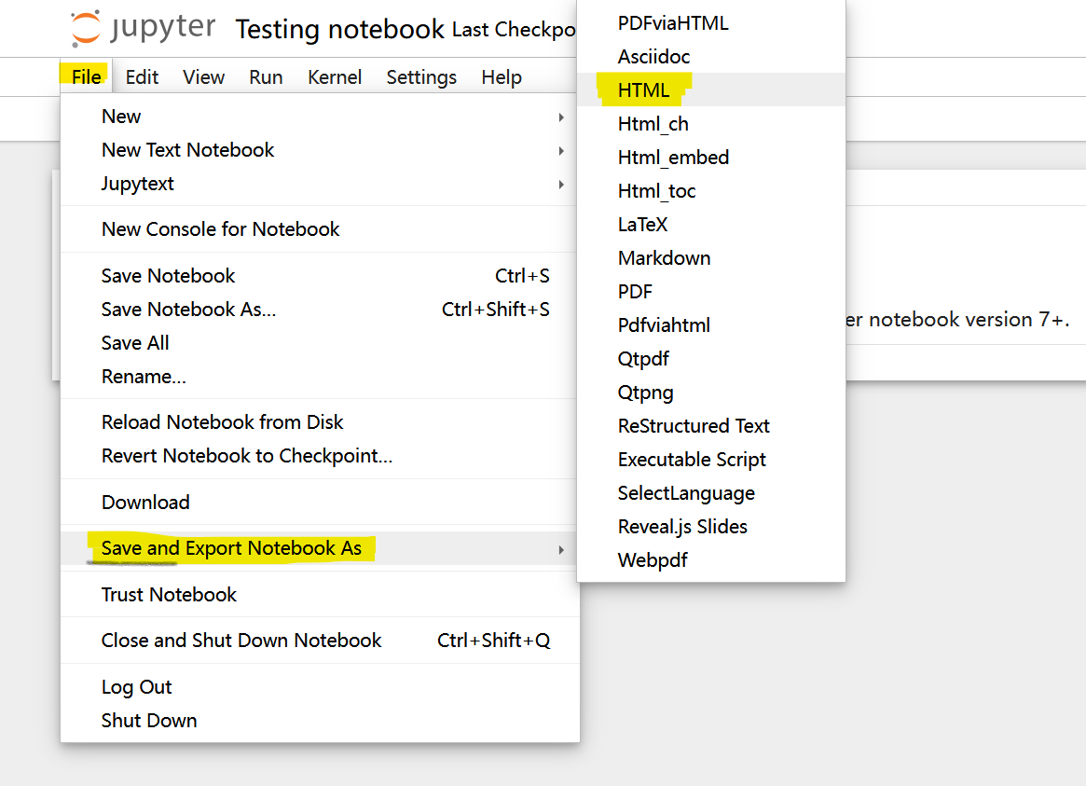
Task: Select Rename...
Action: pos(320,377)
